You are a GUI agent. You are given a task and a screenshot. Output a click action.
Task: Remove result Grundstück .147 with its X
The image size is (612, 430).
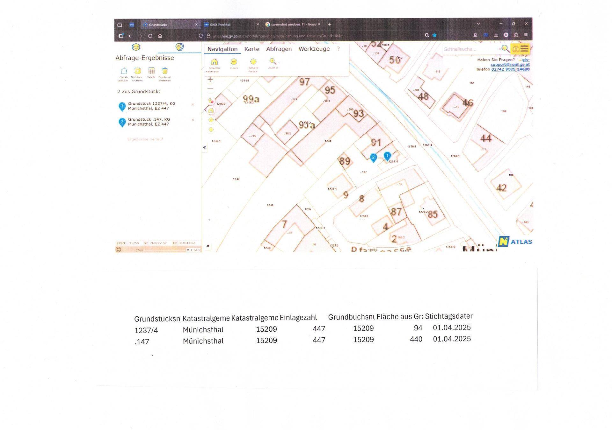[x=193, y=120]
